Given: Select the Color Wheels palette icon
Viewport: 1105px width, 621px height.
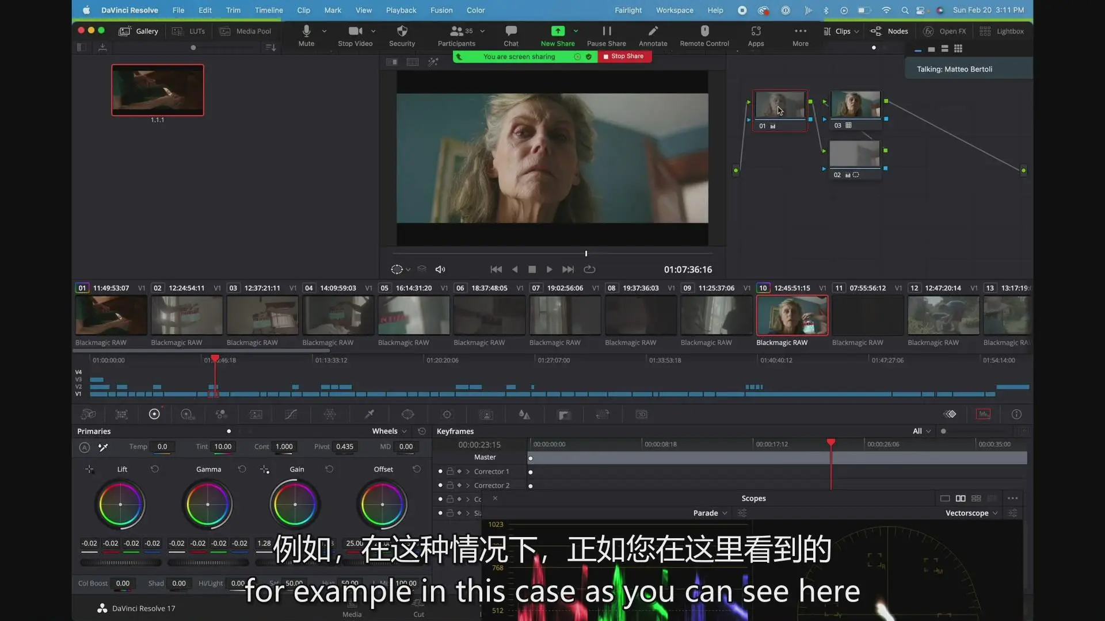Looking at the screenshot, I should [154, 414].
